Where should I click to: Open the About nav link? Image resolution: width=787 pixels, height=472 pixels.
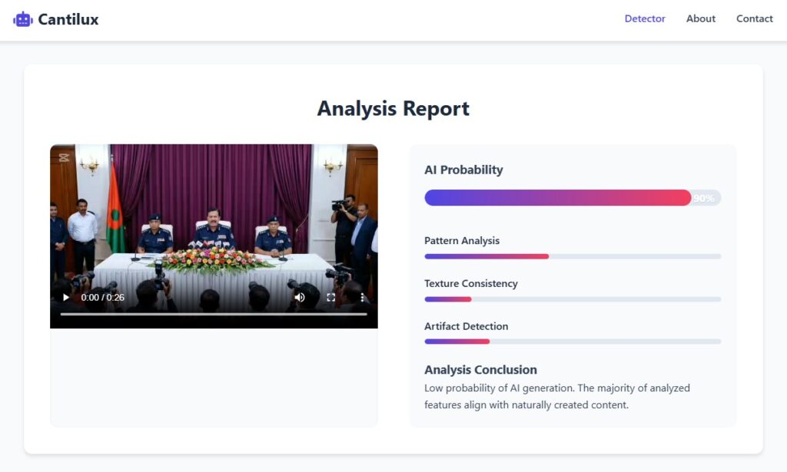click(x=701, y=18)
